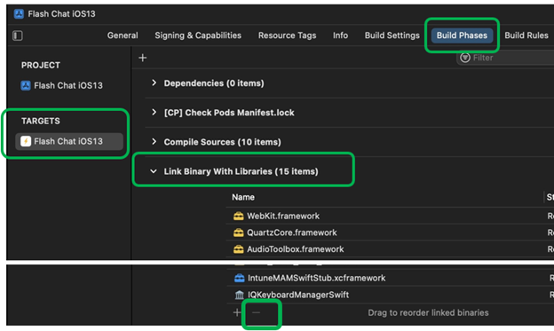
Task: Select the IntuneMAMSwiftStub.xcframework row
Action: (390, 278)
